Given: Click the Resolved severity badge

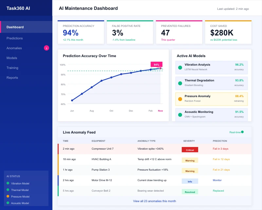Looking at the screenshot, I should [x=190, y=192].
